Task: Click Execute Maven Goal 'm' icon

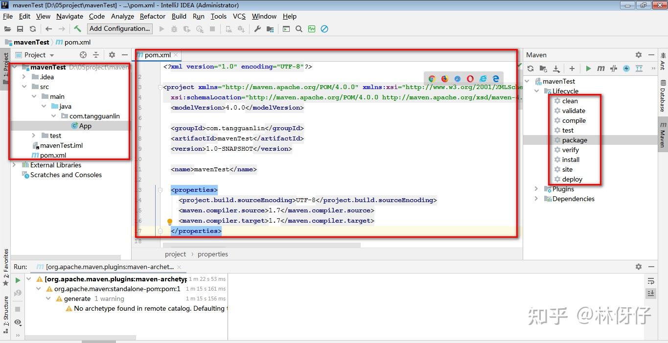Action: (x=601, y=69)
